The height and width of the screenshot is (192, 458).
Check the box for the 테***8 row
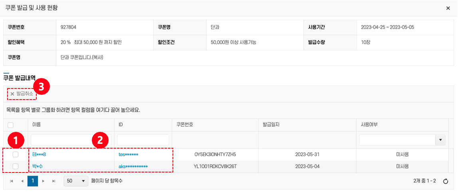tap(15, 154)
